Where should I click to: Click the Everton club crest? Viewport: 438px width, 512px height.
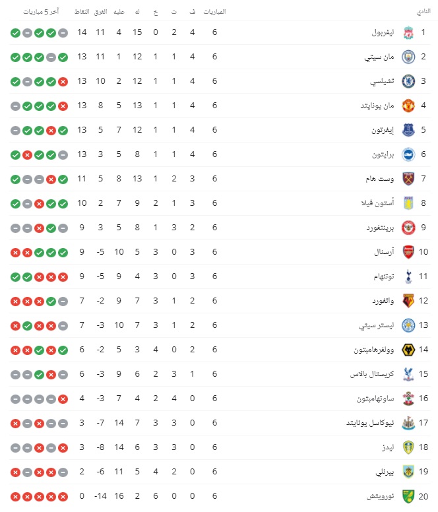tap(408, 130)
